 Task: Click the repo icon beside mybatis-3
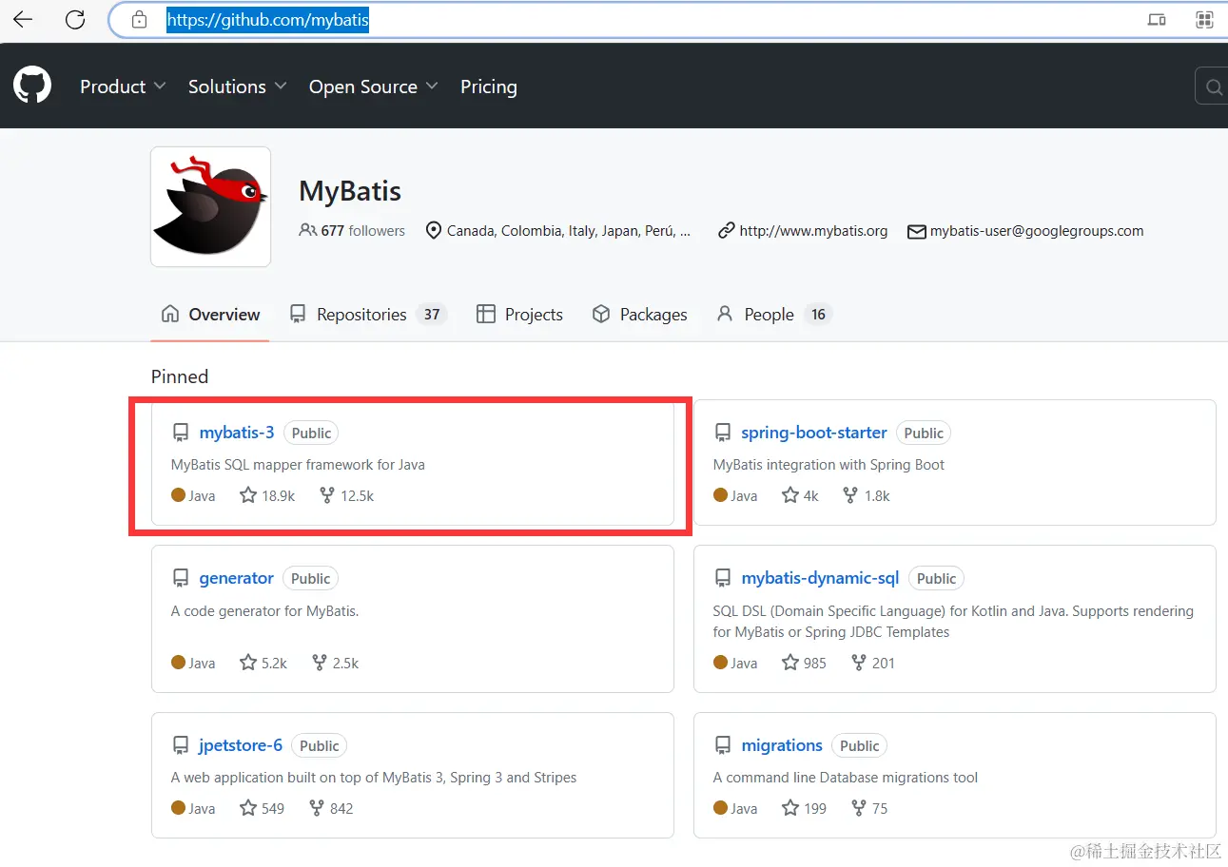[181, 433]
